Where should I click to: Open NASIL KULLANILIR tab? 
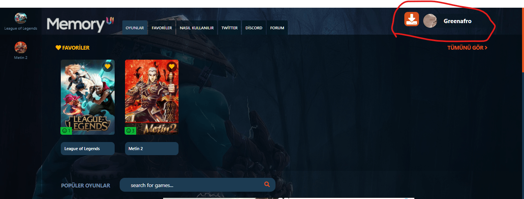(197, 28)
